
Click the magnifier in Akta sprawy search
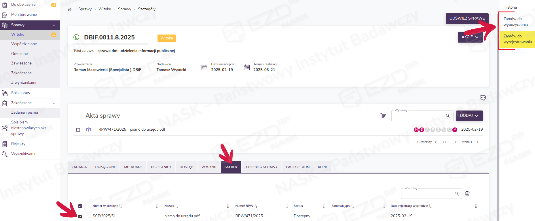point(447,116)
